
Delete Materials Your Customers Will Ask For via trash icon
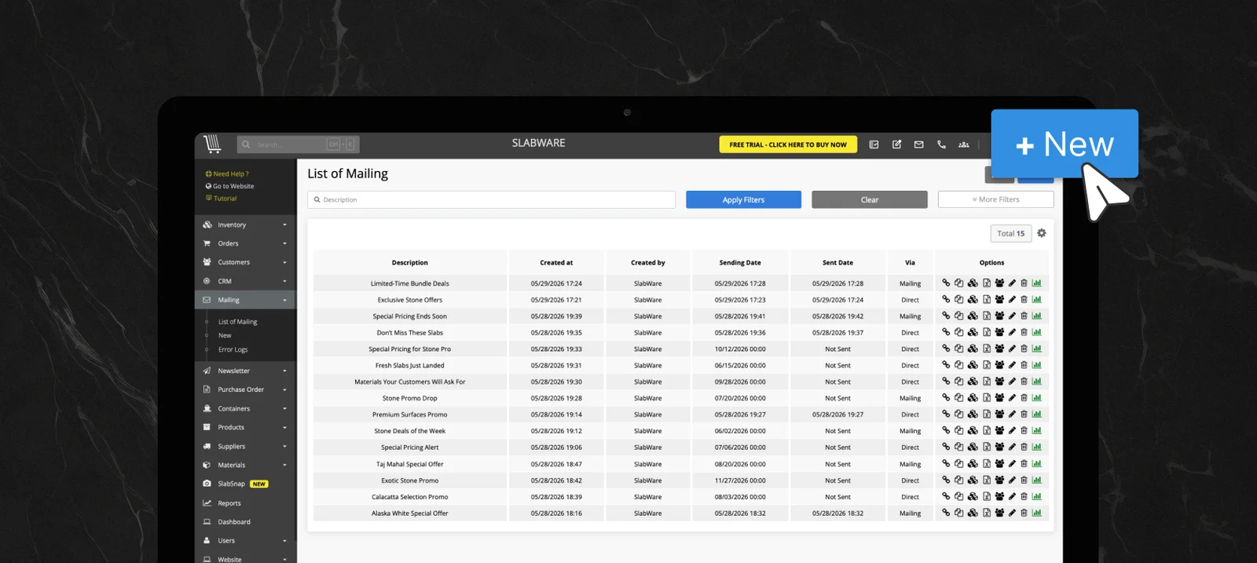[x=1024, y=382]
